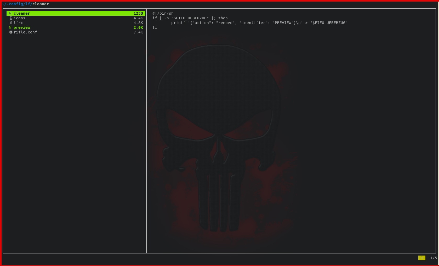Click the file icon beside icons
This screenshot has width=439, height=266.
point(11,18)
